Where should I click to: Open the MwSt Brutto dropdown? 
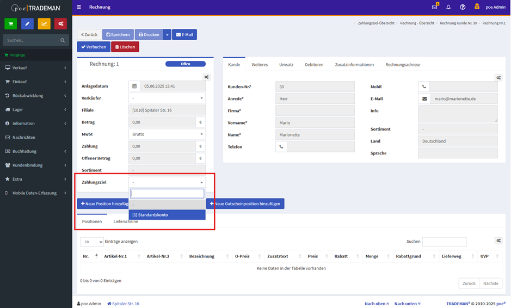(x=167, y=134)
